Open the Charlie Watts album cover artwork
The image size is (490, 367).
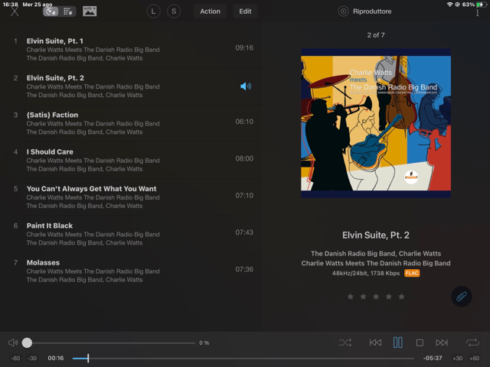pyautogui.click(x=376, y=123)
